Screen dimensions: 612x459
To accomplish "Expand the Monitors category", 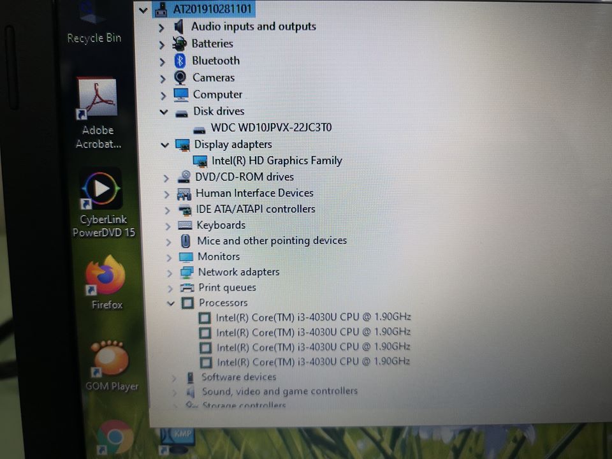I will point(168,256).
